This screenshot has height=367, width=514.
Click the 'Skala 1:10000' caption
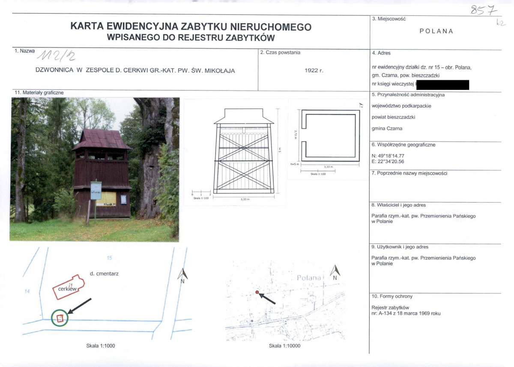[x=284, y=346]
